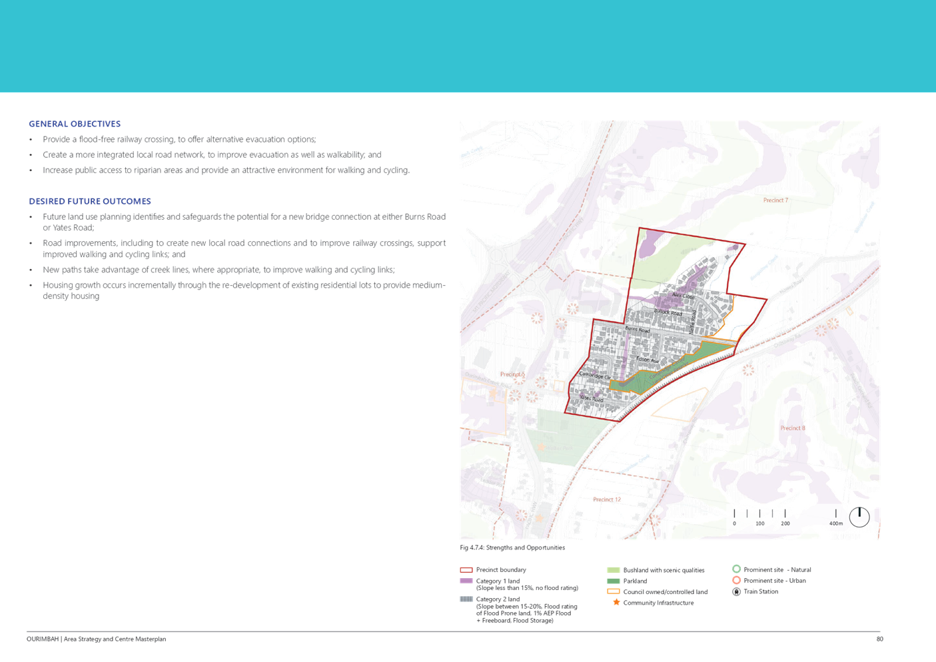The width and height of the screenshot is (936, 662).
Task: Click the Precinct 7 label on map
Action: click(775, 200)
